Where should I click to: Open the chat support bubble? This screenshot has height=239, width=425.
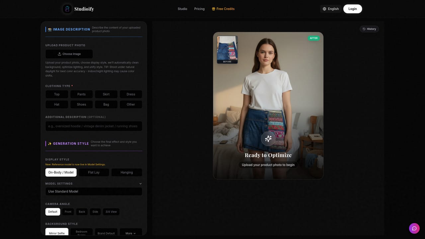click(x=414, y=228)
